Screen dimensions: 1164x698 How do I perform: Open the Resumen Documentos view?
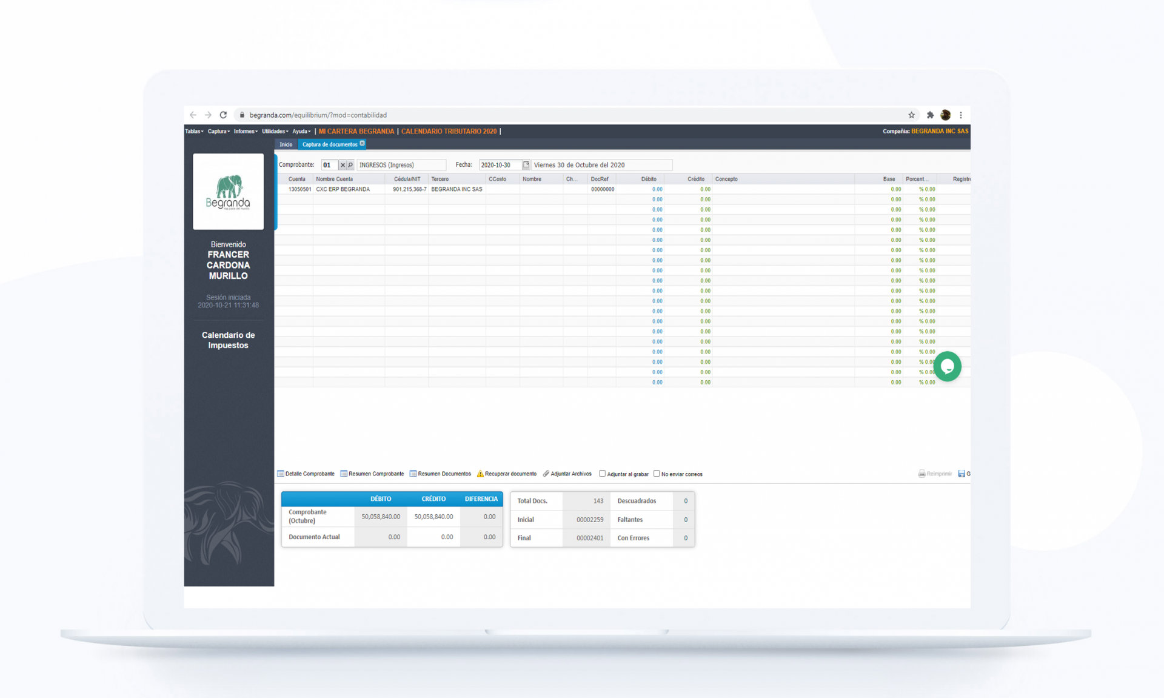coord(444,474)
